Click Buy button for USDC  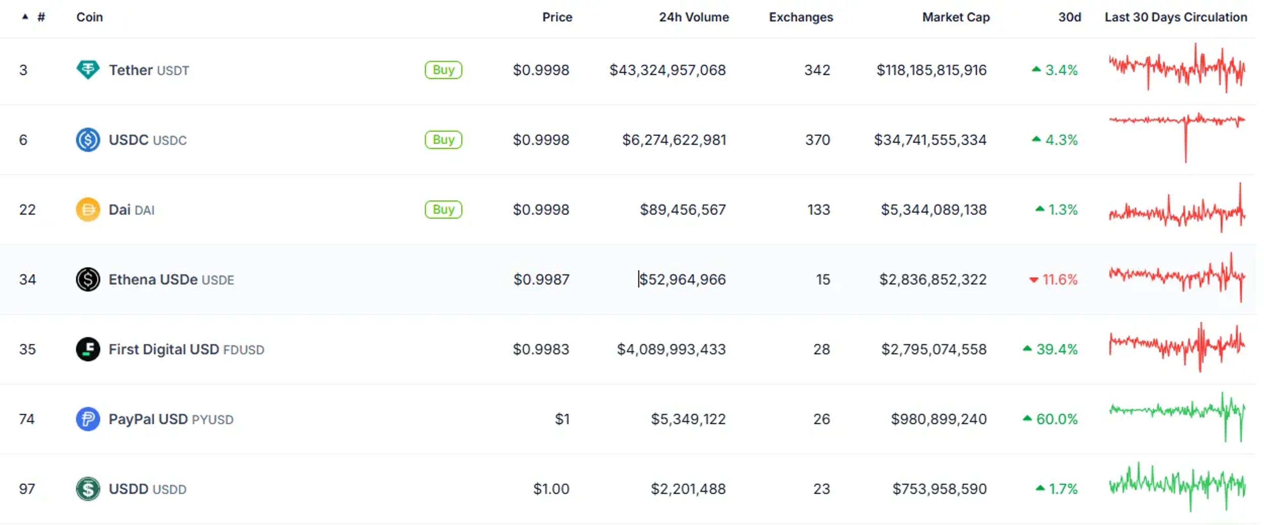click(x=443, y=140)
